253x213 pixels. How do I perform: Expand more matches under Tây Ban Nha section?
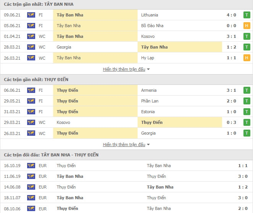[124, 69]
